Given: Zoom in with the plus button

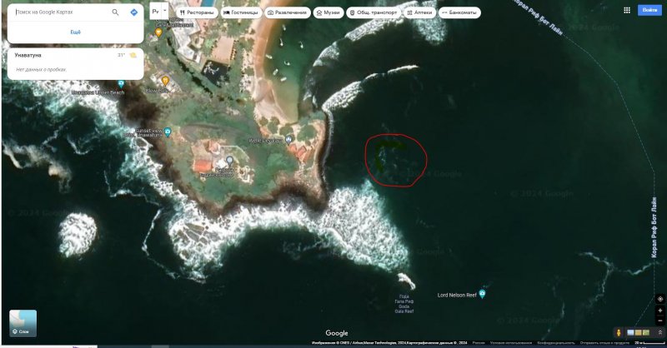Looking at the screenshot, I should coord(660,309).
